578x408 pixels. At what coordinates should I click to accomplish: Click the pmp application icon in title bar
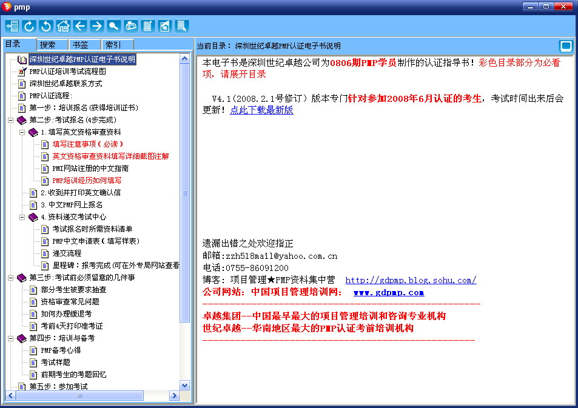[x=6, y=7]
